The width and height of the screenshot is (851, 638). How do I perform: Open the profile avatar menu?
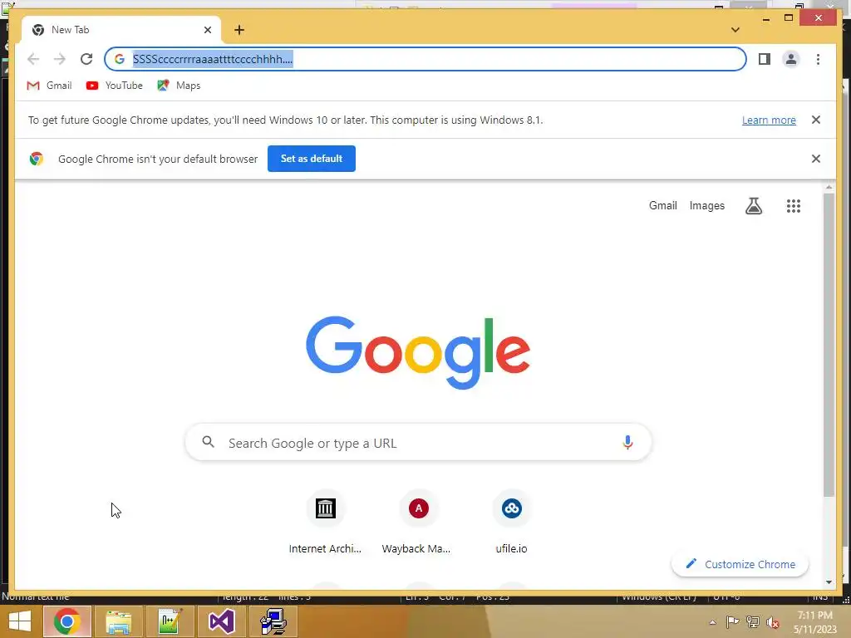click(x=791, y=59)
